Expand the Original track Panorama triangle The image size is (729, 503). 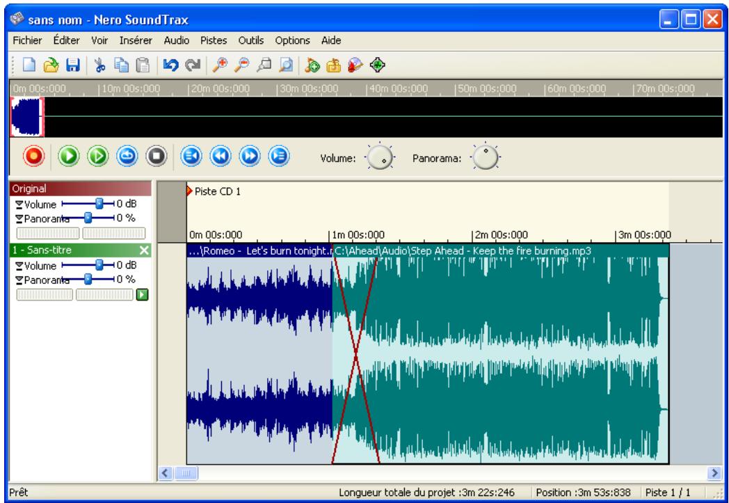click(19, 218)
